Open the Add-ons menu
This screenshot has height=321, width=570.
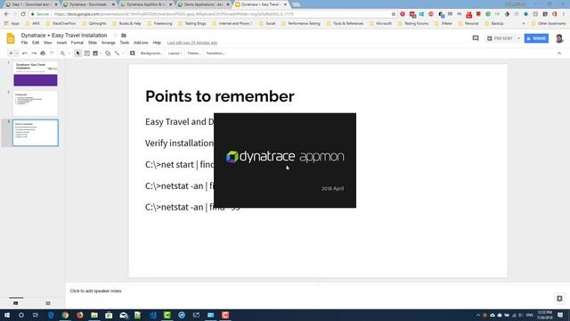[x=141, y=43]
